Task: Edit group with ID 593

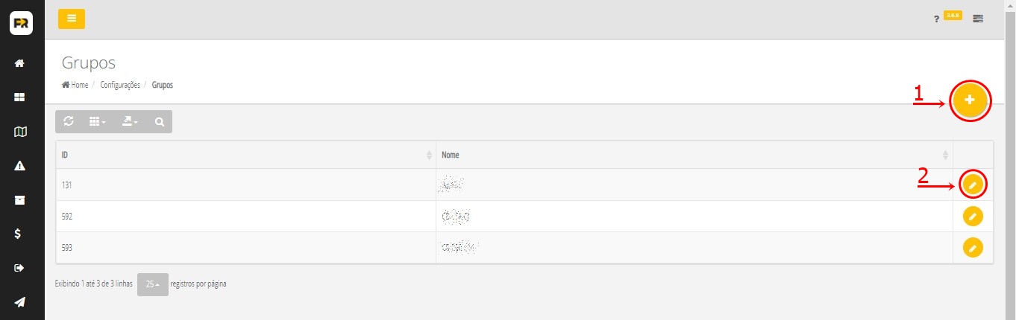Action: tap(972, 247)
